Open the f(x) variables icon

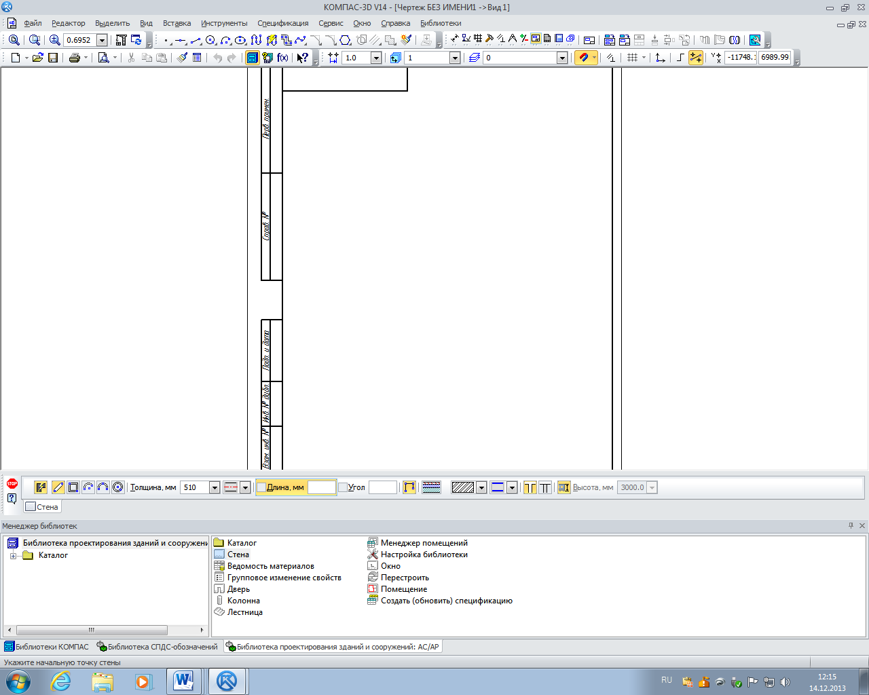[282, 58]
